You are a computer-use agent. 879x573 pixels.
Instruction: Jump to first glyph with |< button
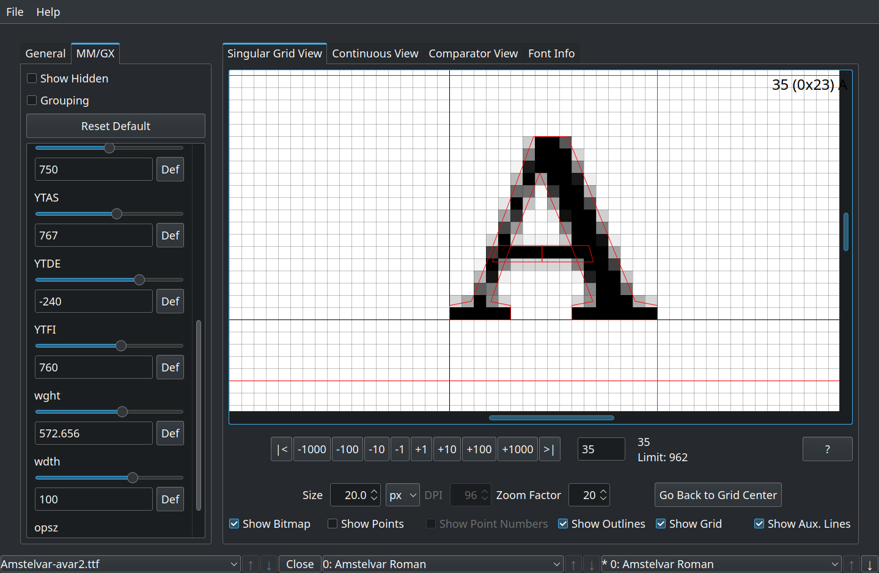(281, 449)
